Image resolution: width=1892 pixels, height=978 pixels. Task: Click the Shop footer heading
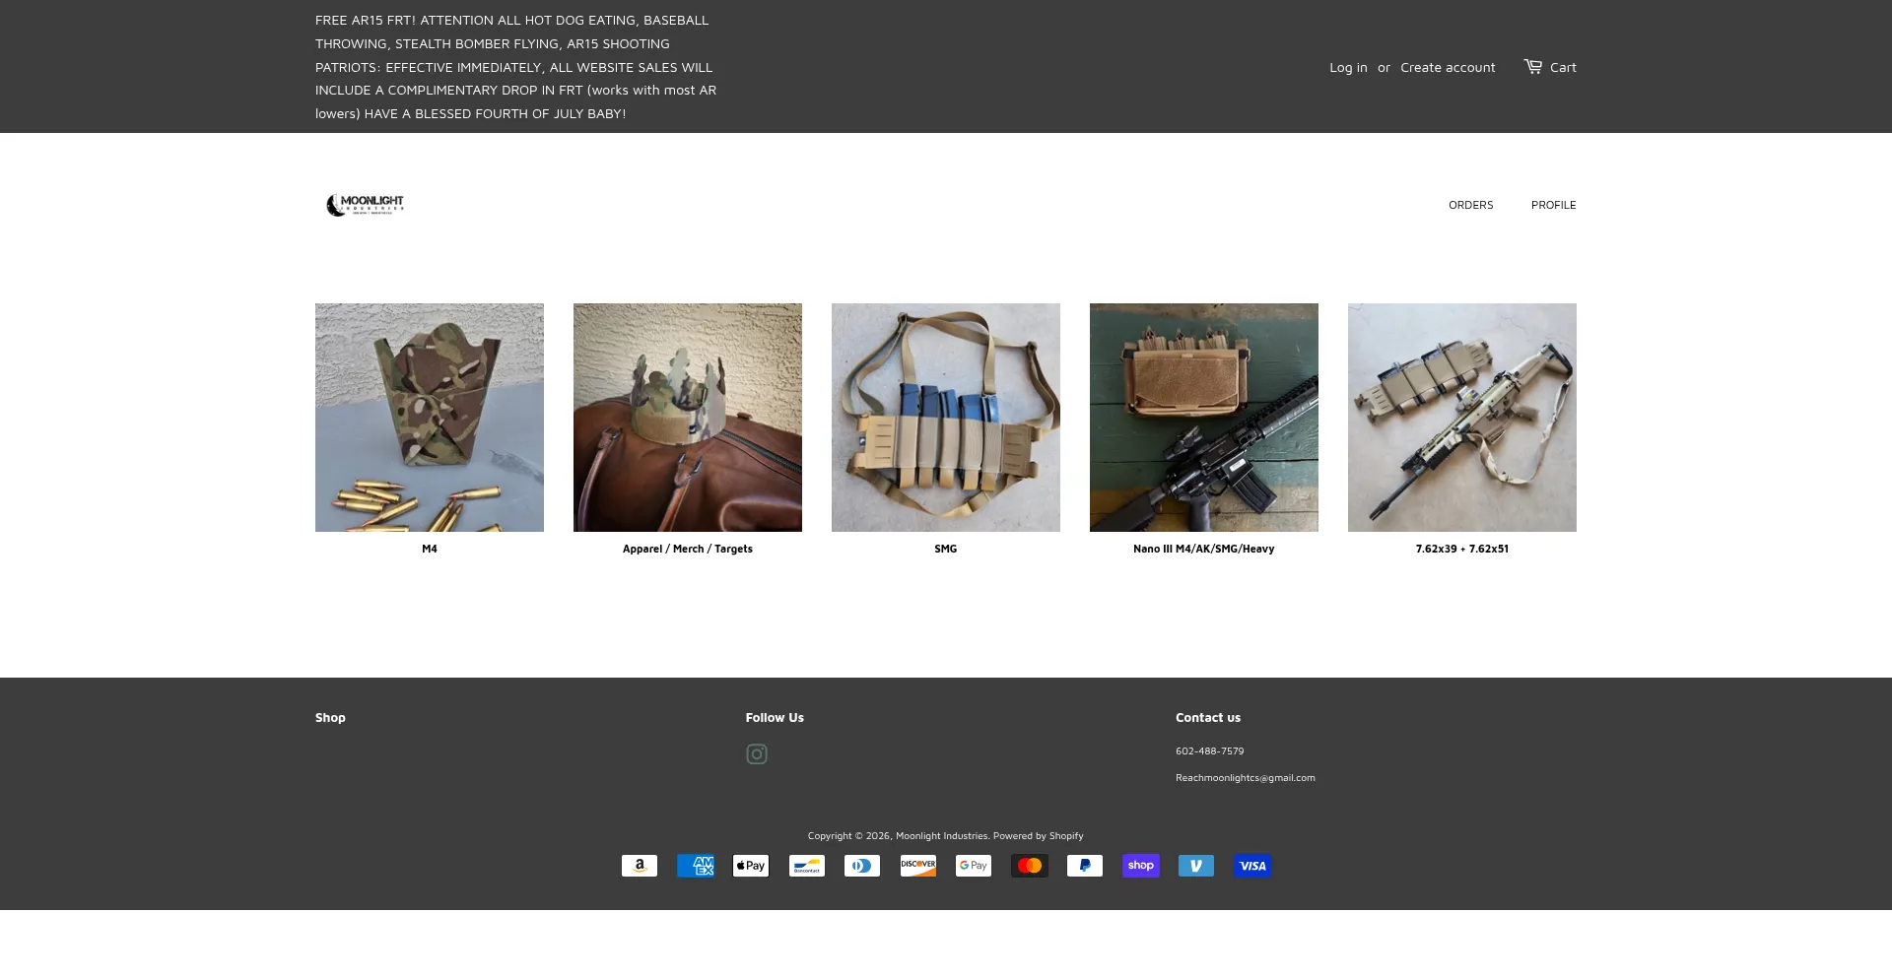[330, 718]
